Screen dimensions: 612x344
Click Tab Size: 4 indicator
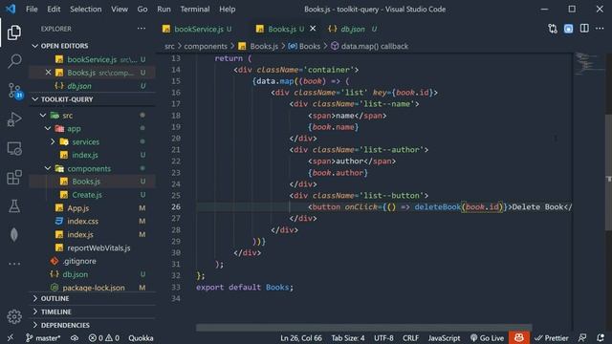(x=348, y=337)
